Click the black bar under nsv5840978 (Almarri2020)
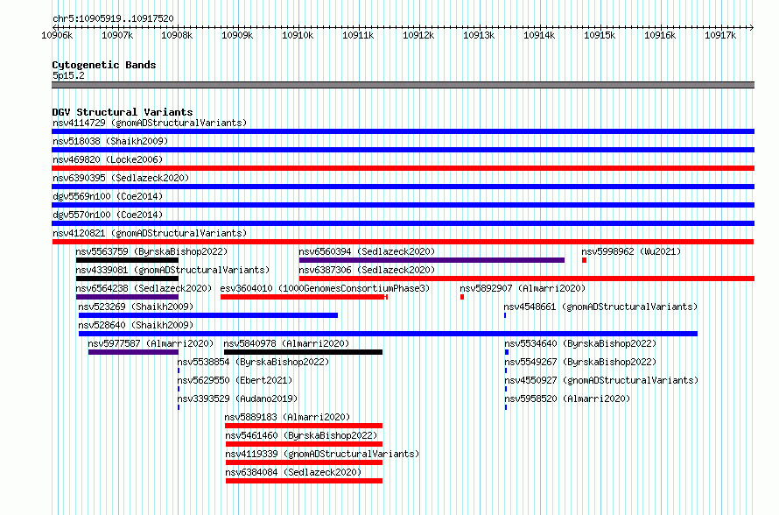Screen dimensions: 779x515 pyautogui.click(x=303, y=352)
